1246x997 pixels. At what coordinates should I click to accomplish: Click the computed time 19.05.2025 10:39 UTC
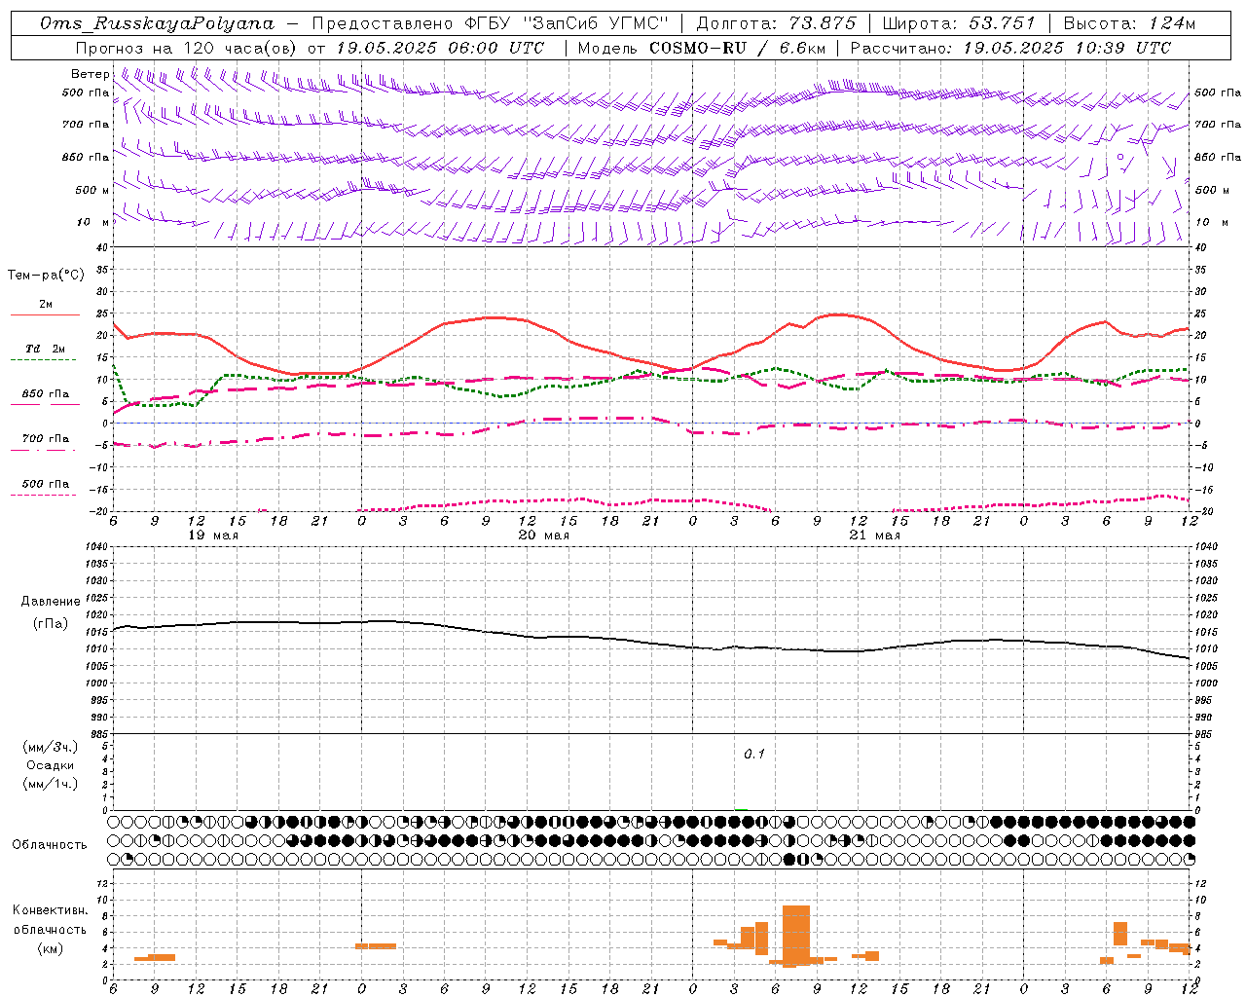tap(1067, 48)
